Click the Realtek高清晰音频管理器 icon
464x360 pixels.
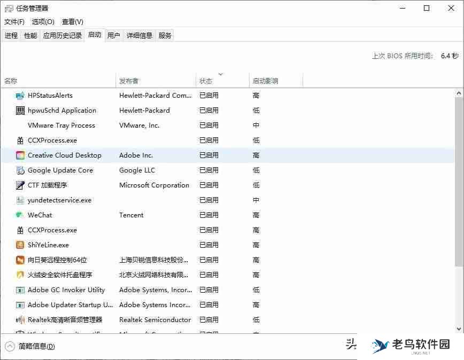(20, 319)
